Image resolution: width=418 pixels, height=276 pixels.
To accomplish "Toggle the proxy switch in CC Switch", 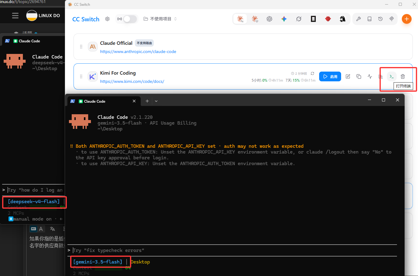I will tap(130, 19).
